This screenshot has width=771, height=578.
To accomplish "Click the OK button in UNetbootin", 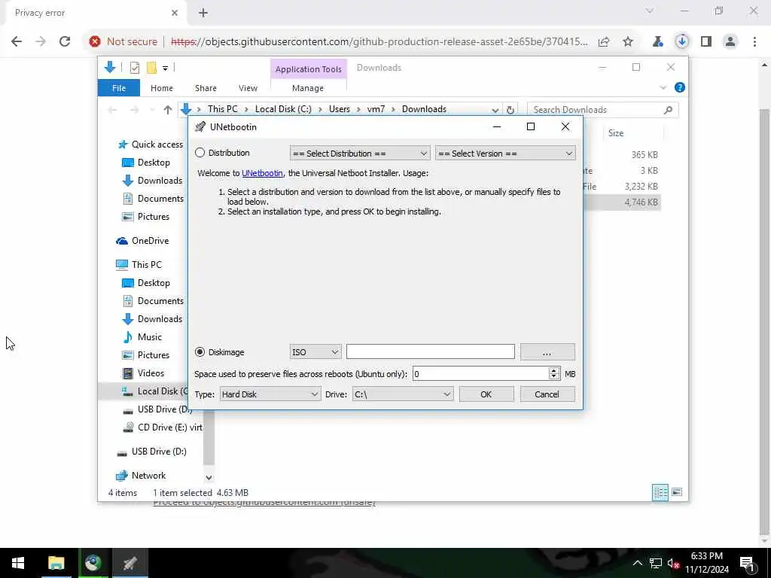I will [486, 394].
